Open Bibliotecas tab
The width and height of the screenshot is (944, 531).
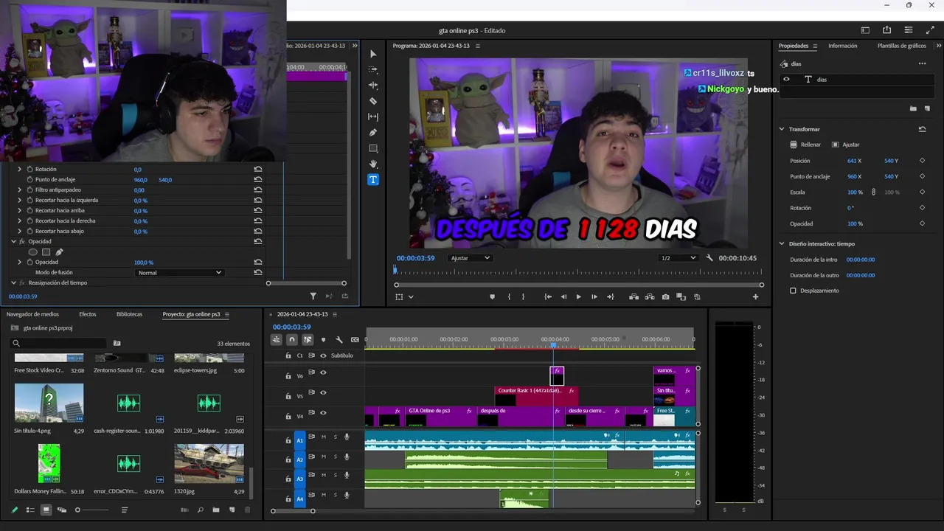tap(129, 314)
